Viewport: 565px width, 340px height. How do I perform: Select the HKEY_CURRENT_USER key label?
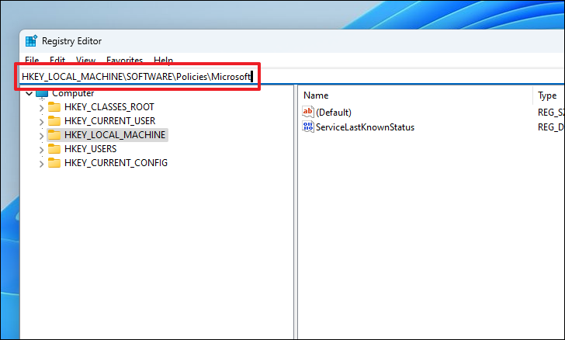[110, 121]
